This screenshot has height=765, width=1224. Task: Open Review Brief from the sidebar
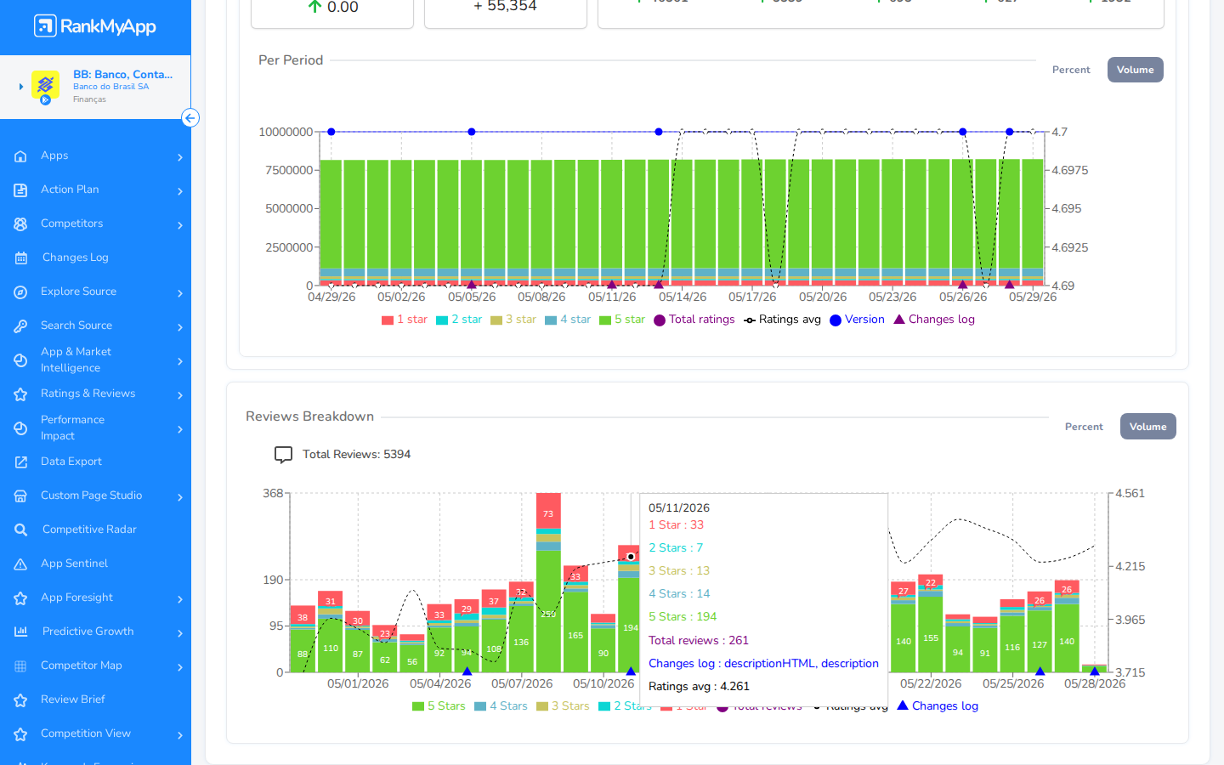pyautogui.click(x=73, y=700)
